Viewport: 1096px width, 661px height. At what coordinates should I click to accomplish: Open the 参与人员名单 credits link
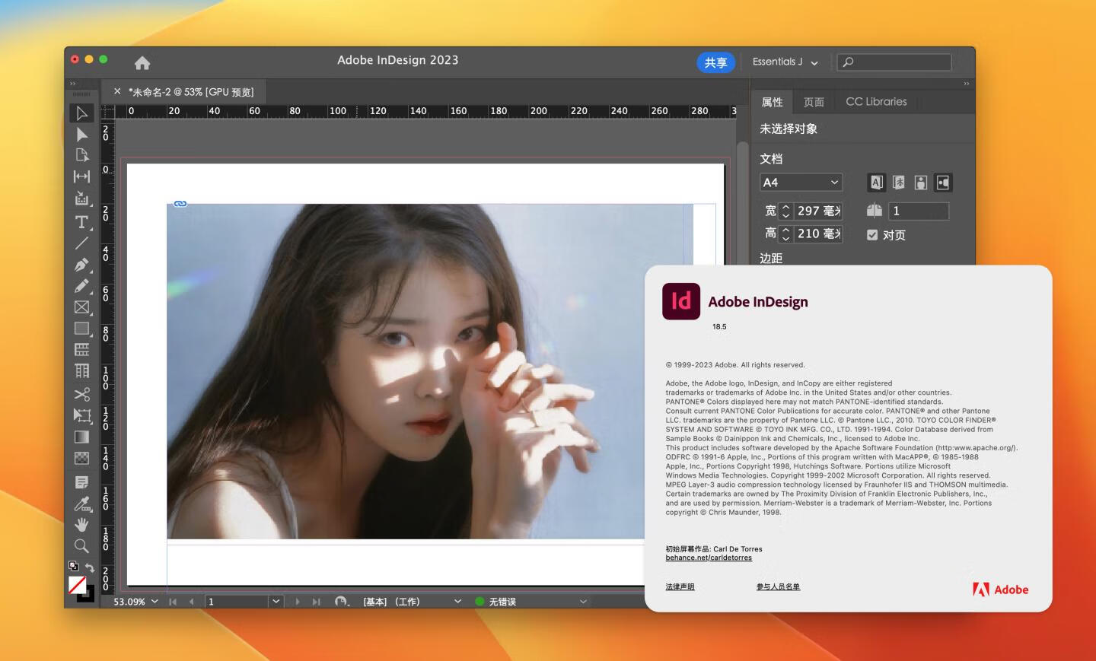pyautogui.click(x=778, y=586)
